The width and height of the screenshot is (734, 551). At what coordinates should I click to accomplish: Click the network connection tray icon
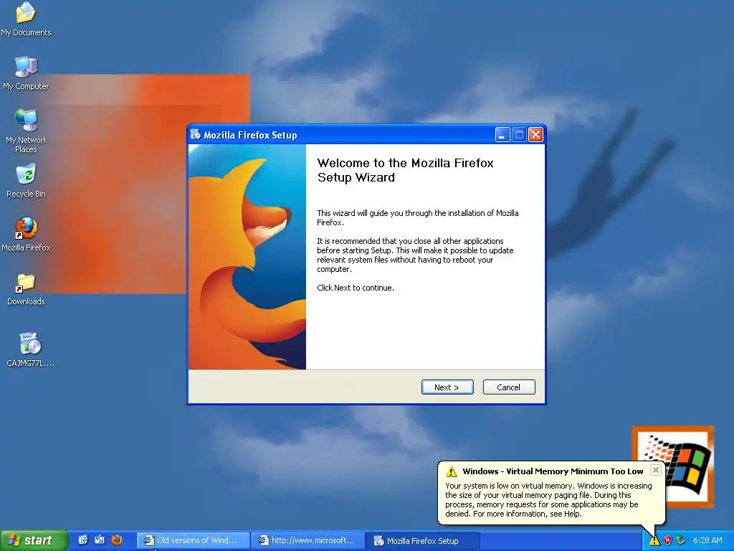coord(681,541)
